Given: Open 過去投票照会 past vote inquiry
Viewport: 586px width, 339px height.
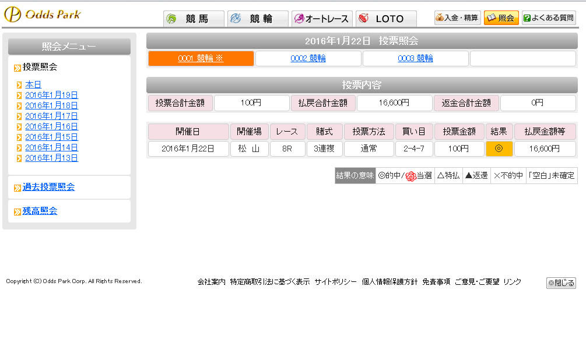Looking at the screenshot, I should (x=48, y=187).
